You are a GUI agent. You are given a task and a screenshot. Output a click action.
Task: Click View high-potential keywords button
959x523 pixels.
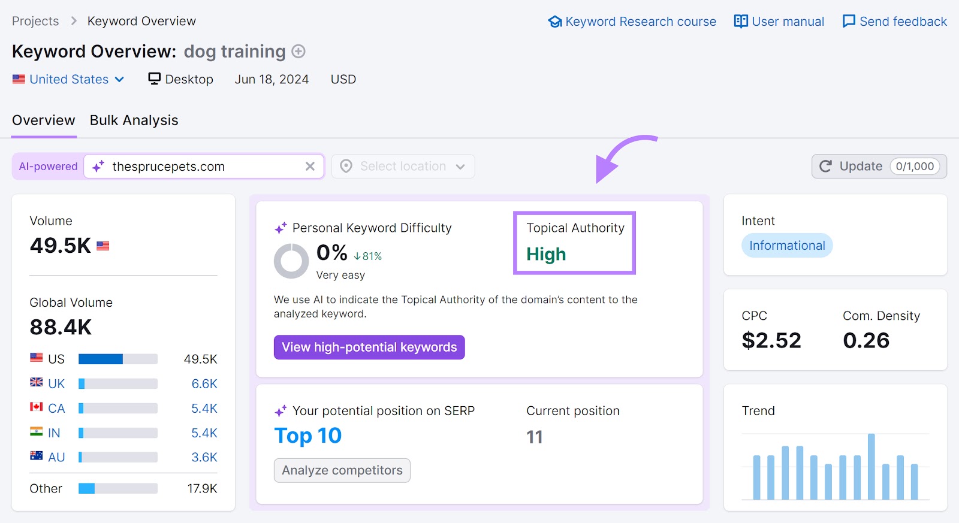(x=369, y=347)
